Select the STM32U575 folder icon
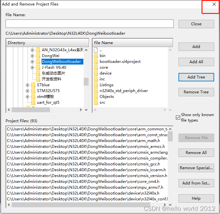Screen dimensions: 220x214 tap(33, 91)
